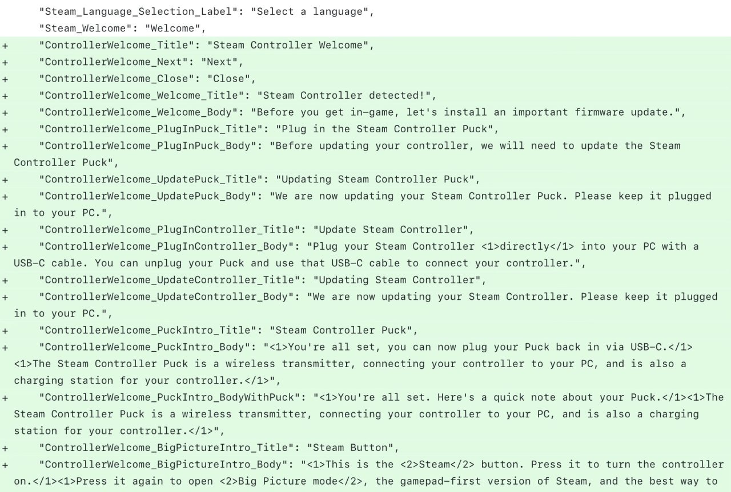The image size is (731, 492).
Task: Click the "ControllerWelcome_PuckIntro_BodyWithPuck" key
Action: point(170,397)
